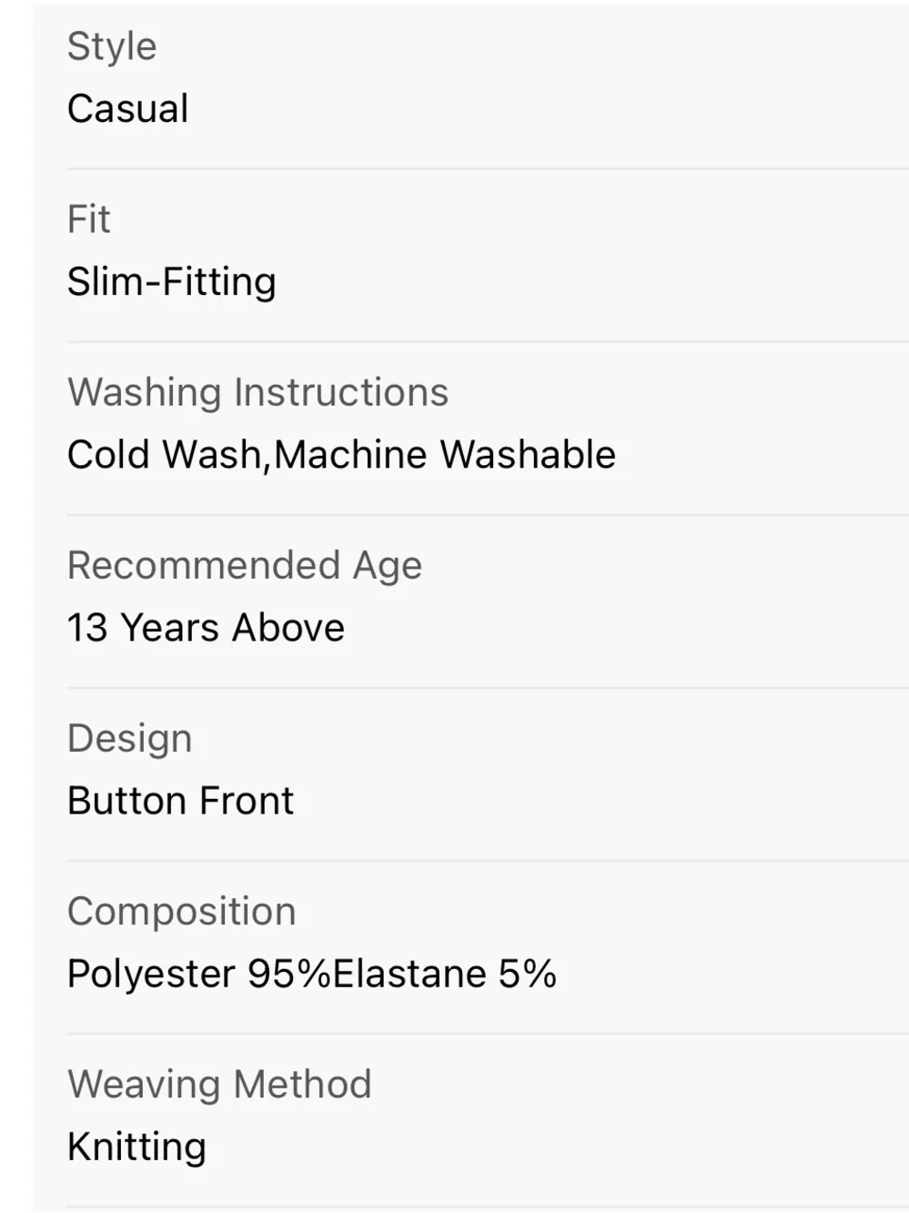
Task: Select the Recommended Age label
Action: (245, 566)
